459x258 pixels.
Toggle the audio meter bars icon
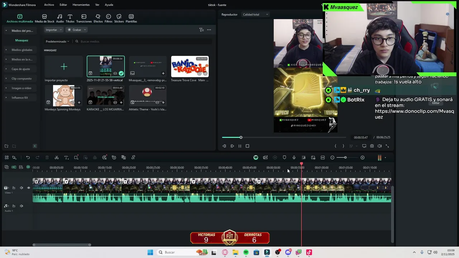(x=379, y=158)
